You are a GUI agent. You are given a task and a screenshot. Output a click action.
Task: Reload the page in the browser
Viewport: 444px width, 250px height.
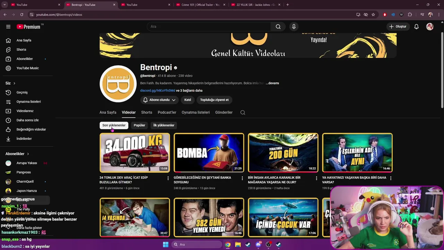point(22,15)
